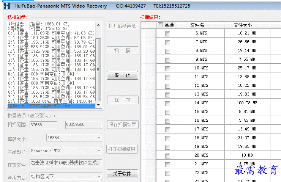Image resolution: width=281 pixels, height=182 pixels.
Task: Check the box for 8.MTS
Action: coord(167,51)
